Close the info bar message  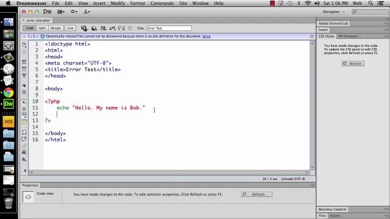pos(312,36)
